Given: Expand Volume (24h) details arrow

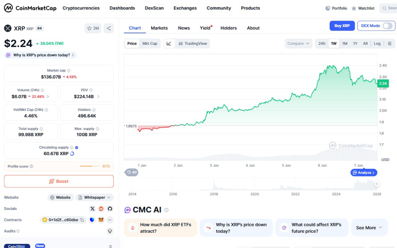Looking at the screenshot, I should click(x=48, y=96).
